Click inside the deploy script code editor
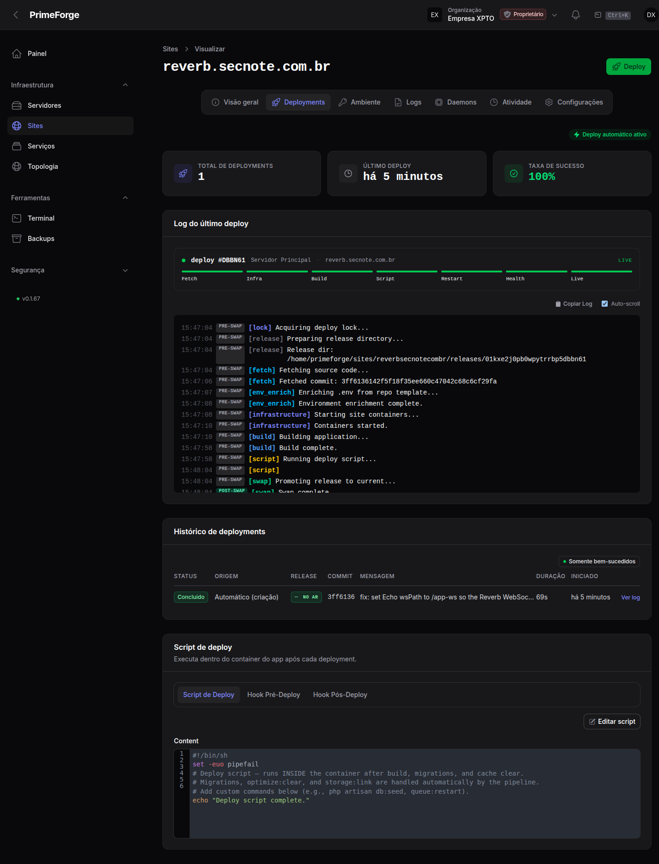 (x=414, y=794)
